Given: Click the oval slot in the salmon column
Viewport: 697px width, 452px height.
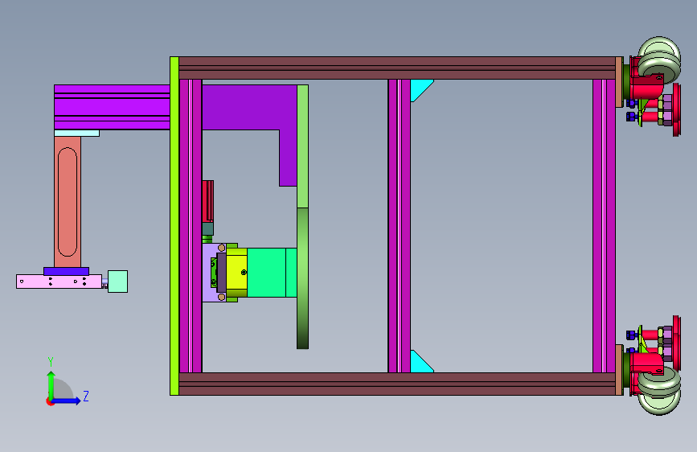Looking at the screenshot, I should (x=68, y=202).
